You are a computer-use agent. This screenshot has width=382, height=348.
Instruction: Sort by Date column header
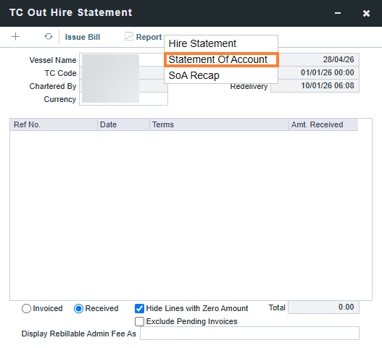pos(123,124)
